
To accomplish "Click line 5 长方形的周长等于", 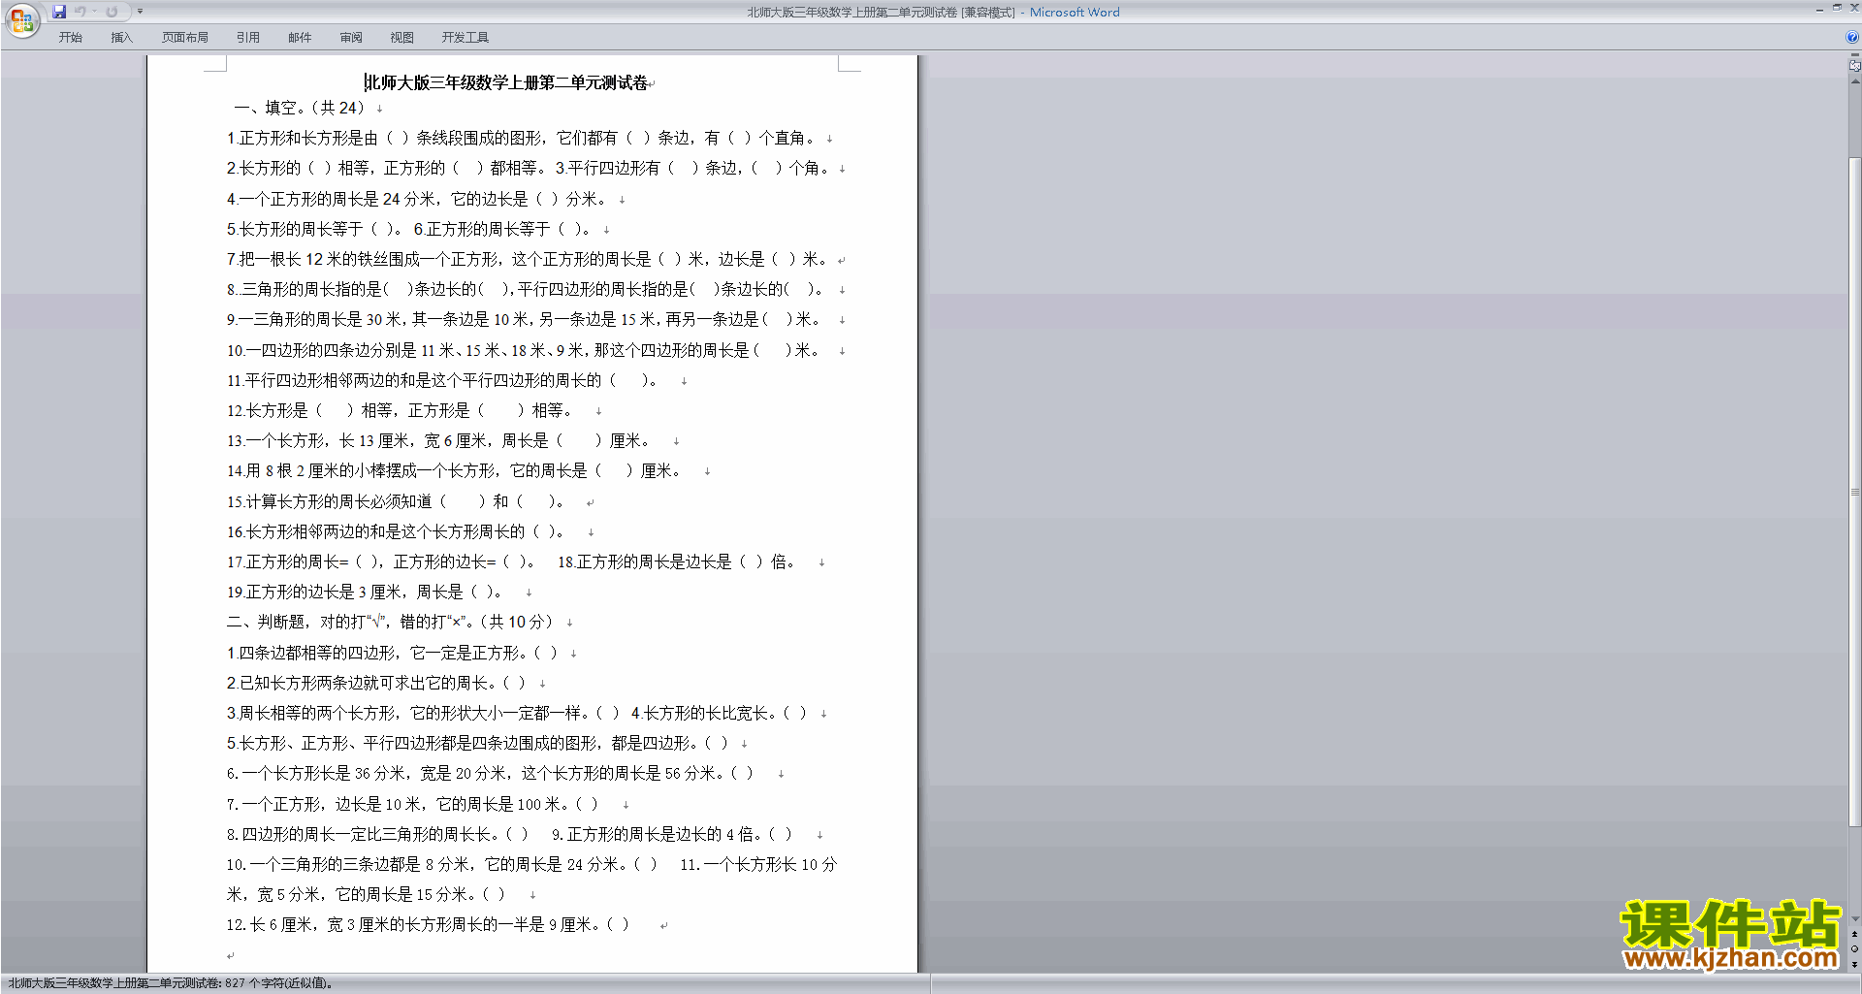I will [315, 229].
